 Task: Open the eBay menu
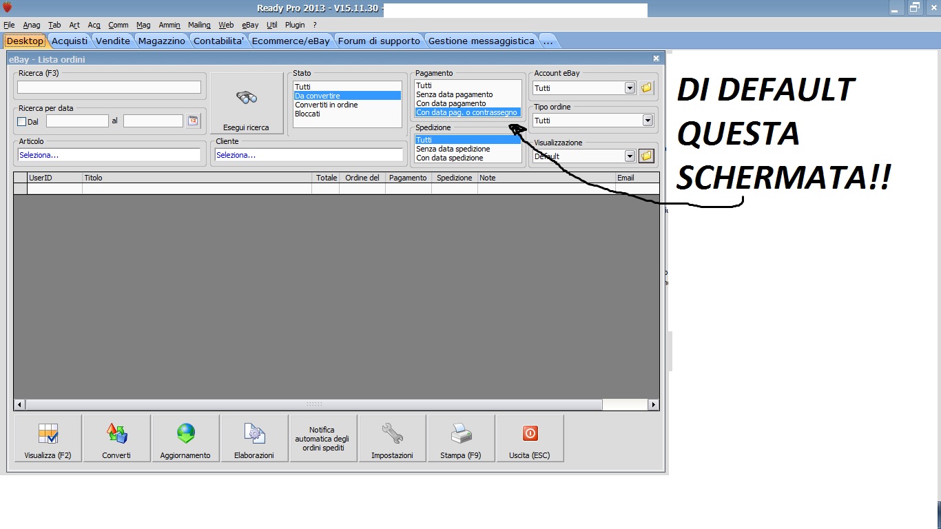click(250, 25)
